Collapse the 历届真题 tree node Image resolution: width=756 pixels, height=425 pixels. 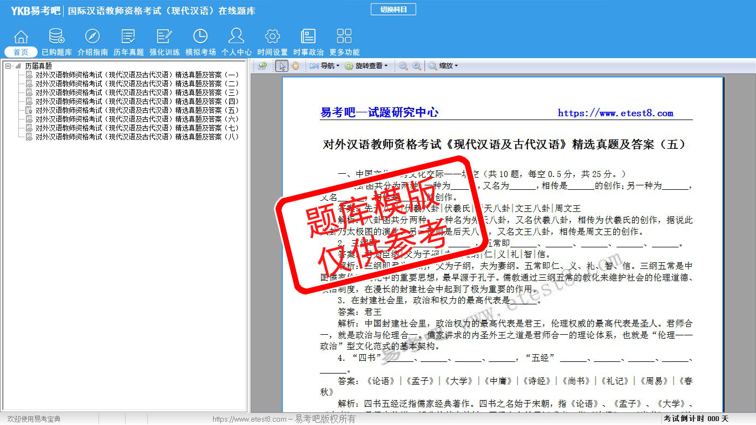click(x=8, y=66)
